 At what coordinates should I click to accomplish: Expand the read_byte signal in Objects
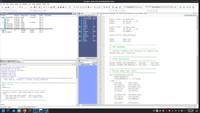[80, 41]
